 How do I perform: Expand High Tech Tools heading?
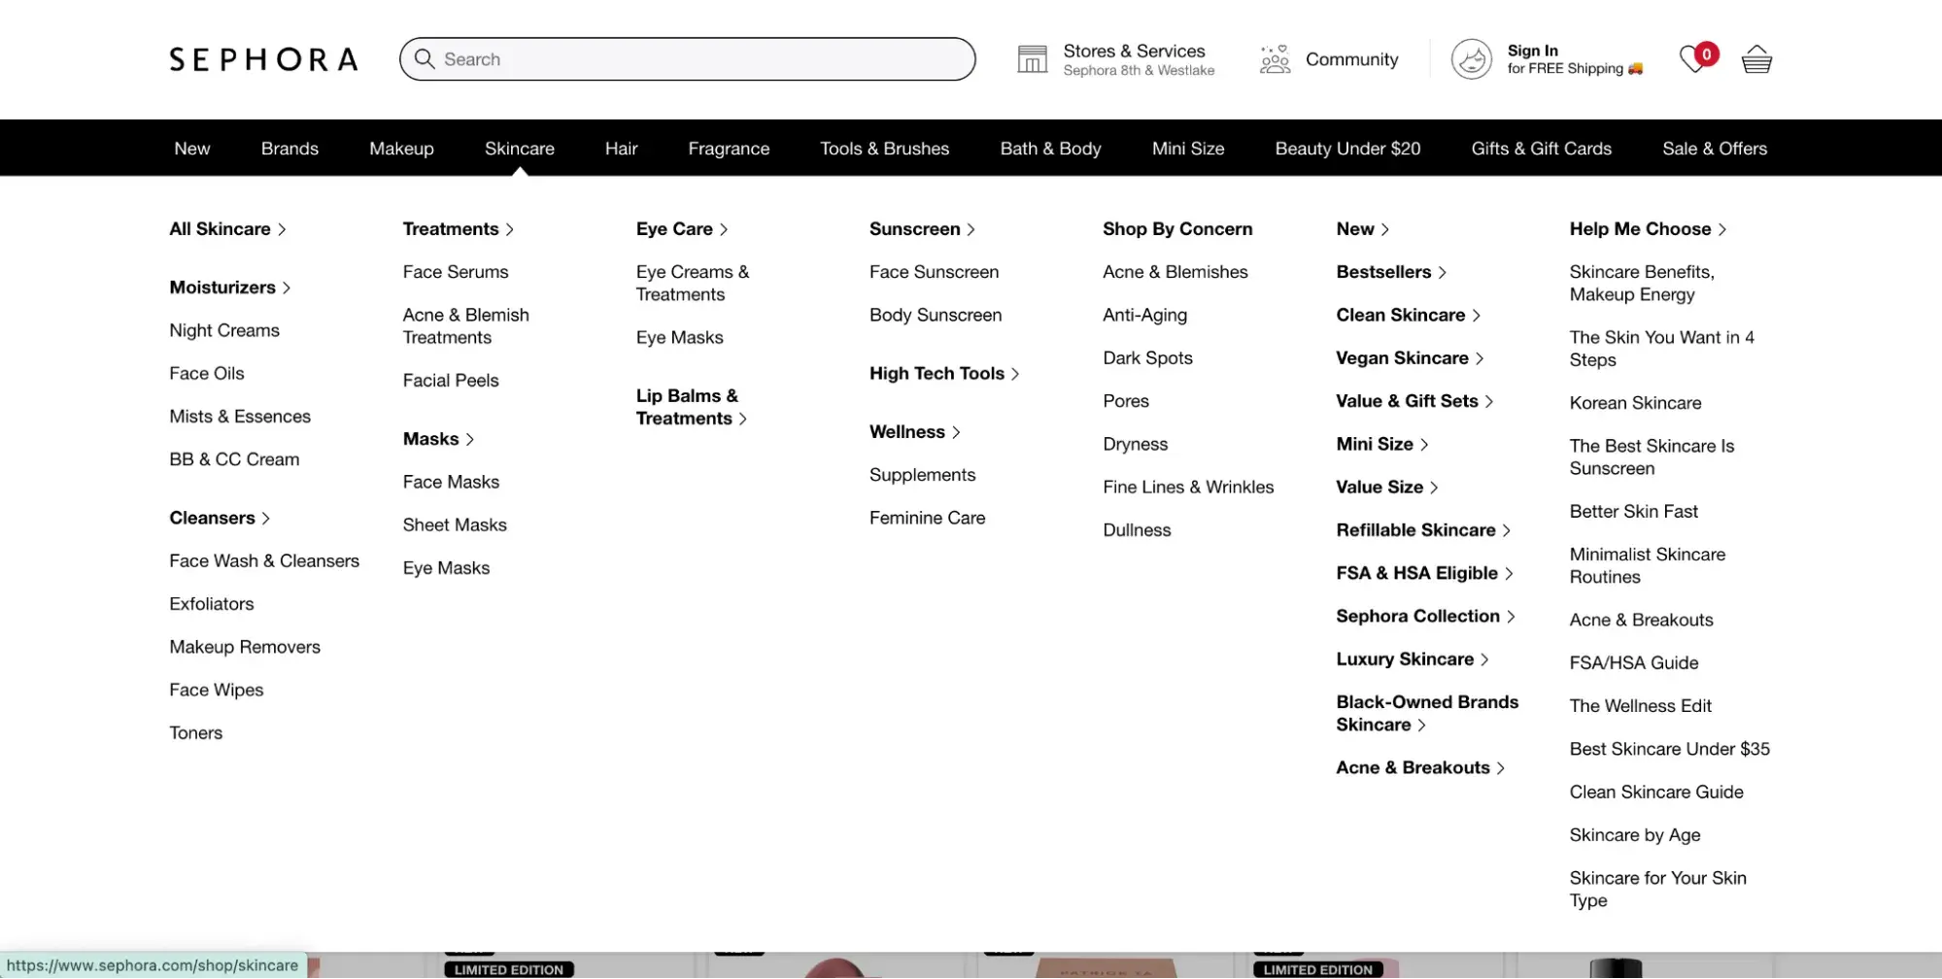(x=944, y=374)
